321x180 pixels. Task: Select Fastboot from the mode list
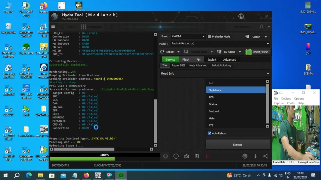point(214,111)
